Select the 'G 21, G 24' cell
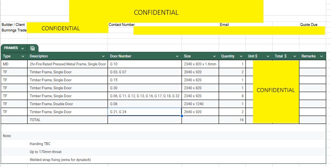331x167 pixels. 145,112
